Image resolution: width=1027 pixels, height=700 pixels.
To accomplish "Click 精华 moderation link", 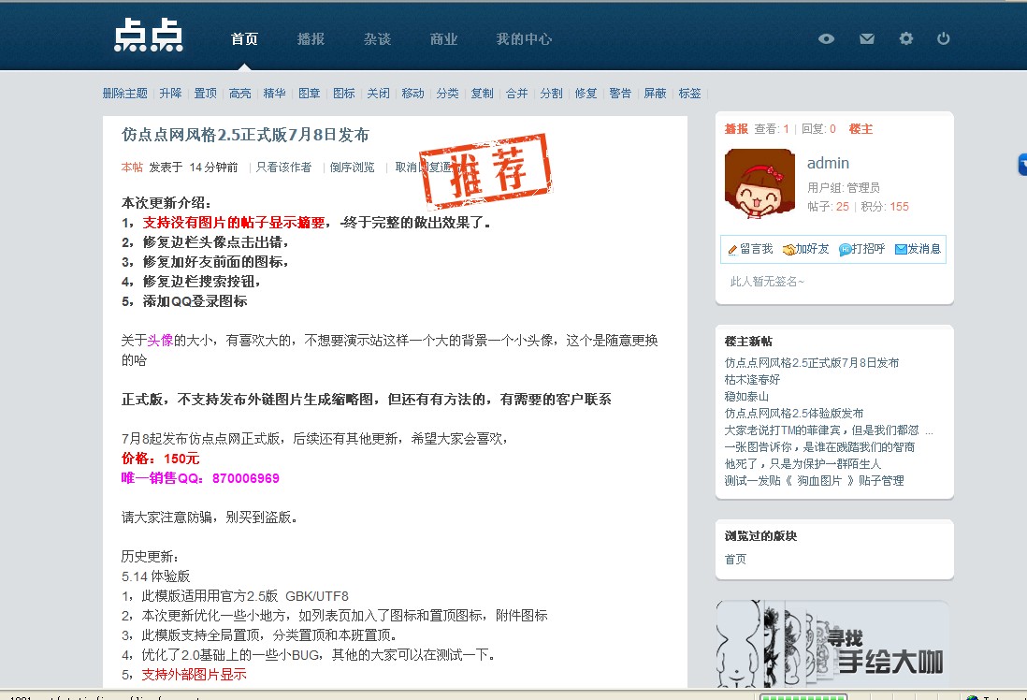I will tap(274, 93).
